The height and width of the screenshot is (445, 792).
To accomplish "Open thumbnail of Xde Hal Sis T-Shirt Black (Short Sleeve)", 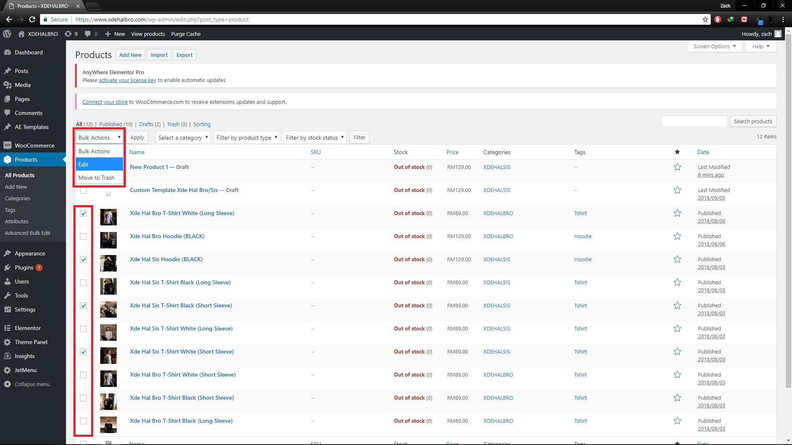I will click(108, 309).
